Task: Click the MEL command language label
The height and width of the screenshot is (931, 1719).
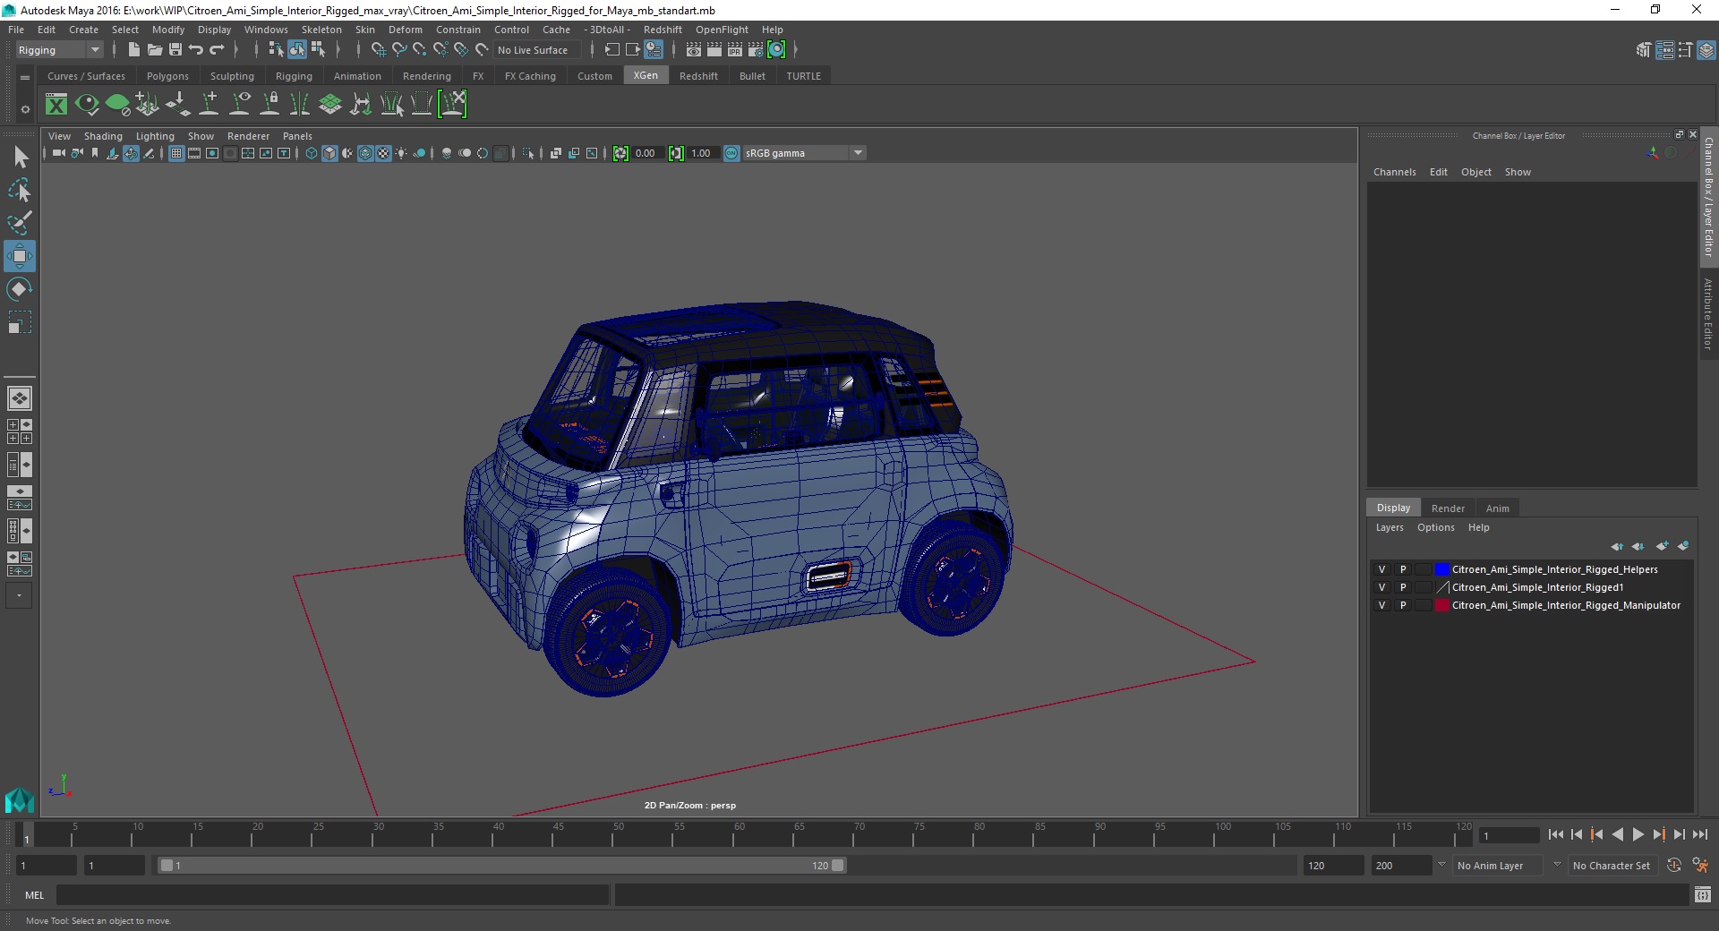Action: pyautogui.click(x=34, y=895)
